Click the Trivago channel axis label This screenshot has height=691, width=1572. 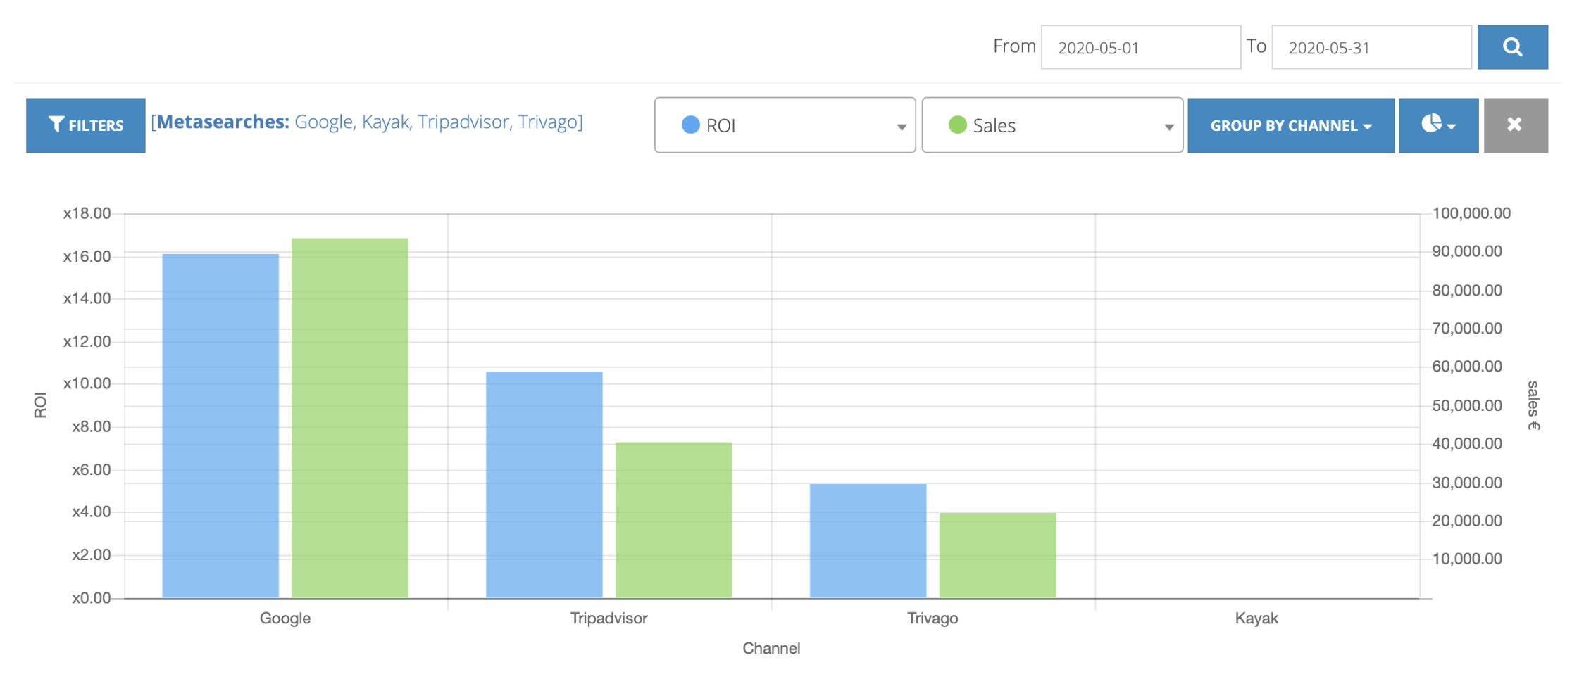click(x=932, y=619)
